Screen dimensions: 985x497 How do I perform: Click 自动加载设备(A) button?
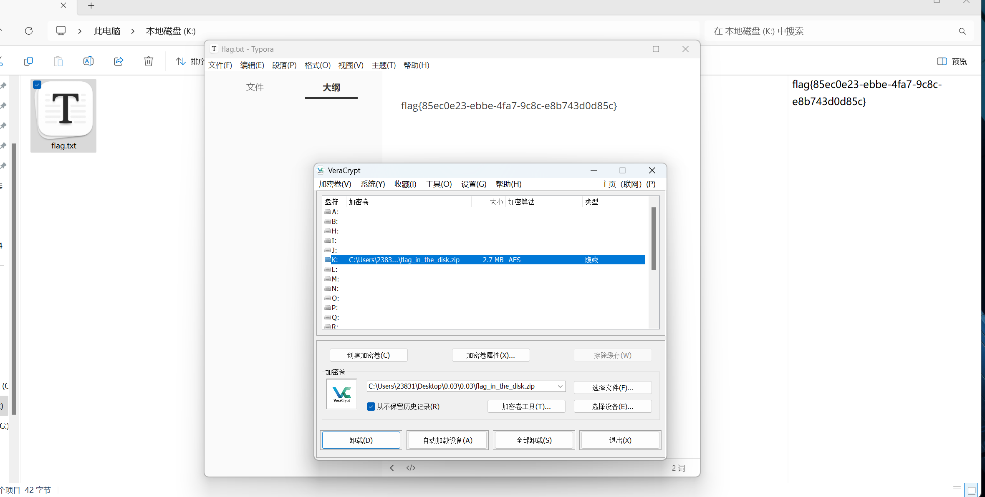(447, 440)
